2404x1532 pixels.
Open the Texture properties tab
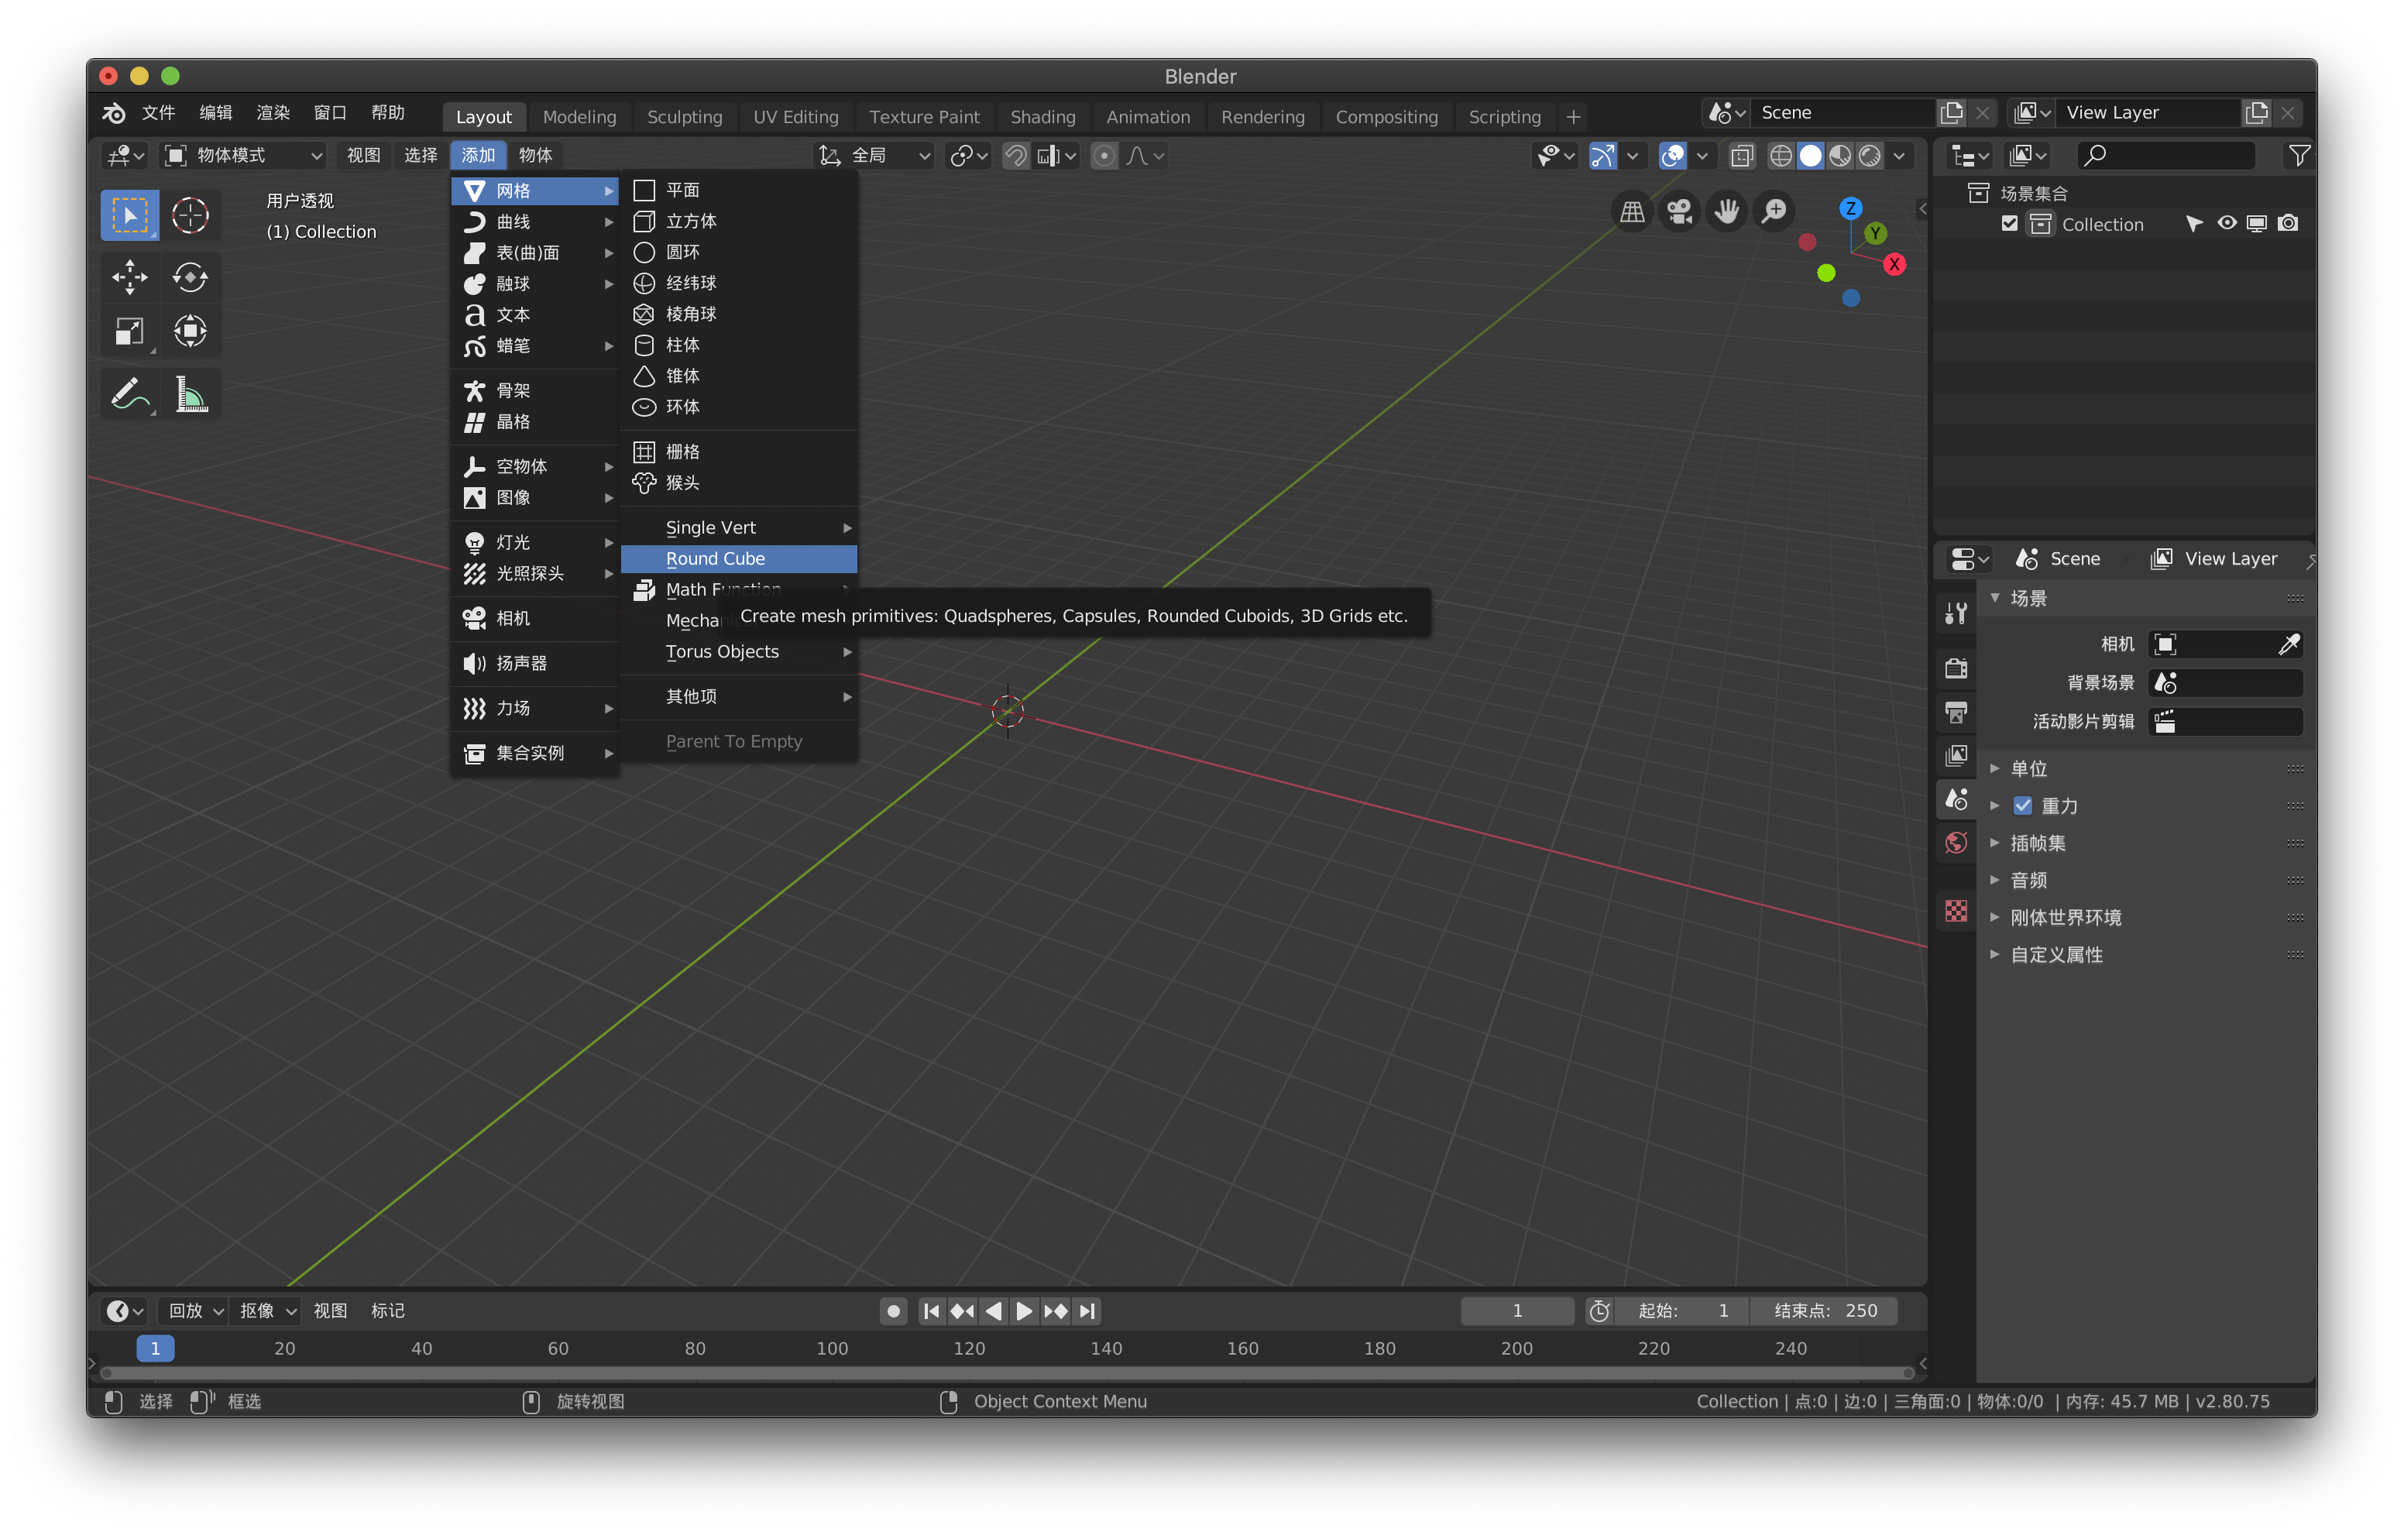(1956, 911)
